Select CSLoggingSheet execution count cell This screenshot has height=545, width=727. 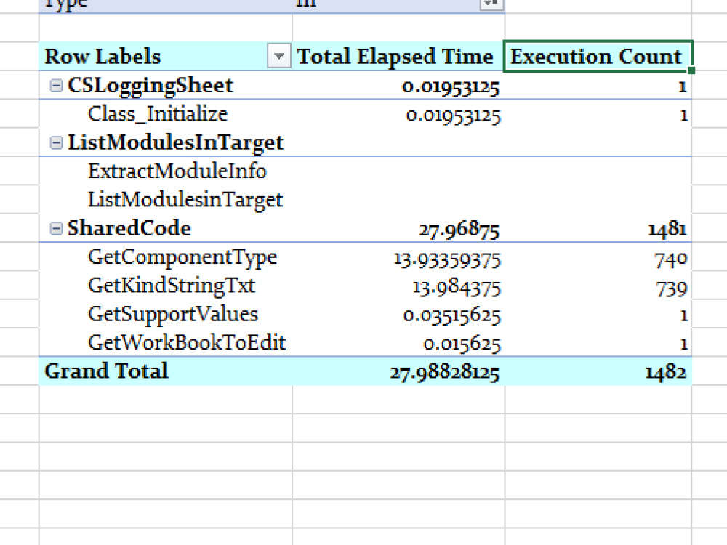(x=598, y=86)
